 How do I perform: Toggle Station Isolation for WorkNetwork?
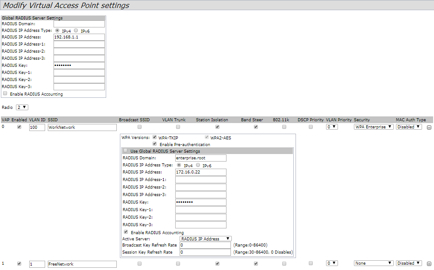click(x=217, y=127)
